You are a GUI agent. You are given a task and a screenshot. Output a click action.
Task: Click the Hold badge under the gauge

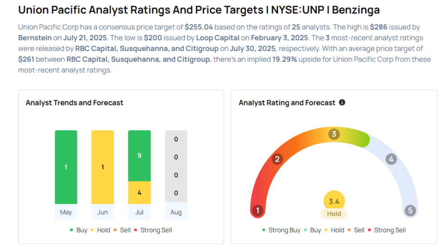[334, 214]
